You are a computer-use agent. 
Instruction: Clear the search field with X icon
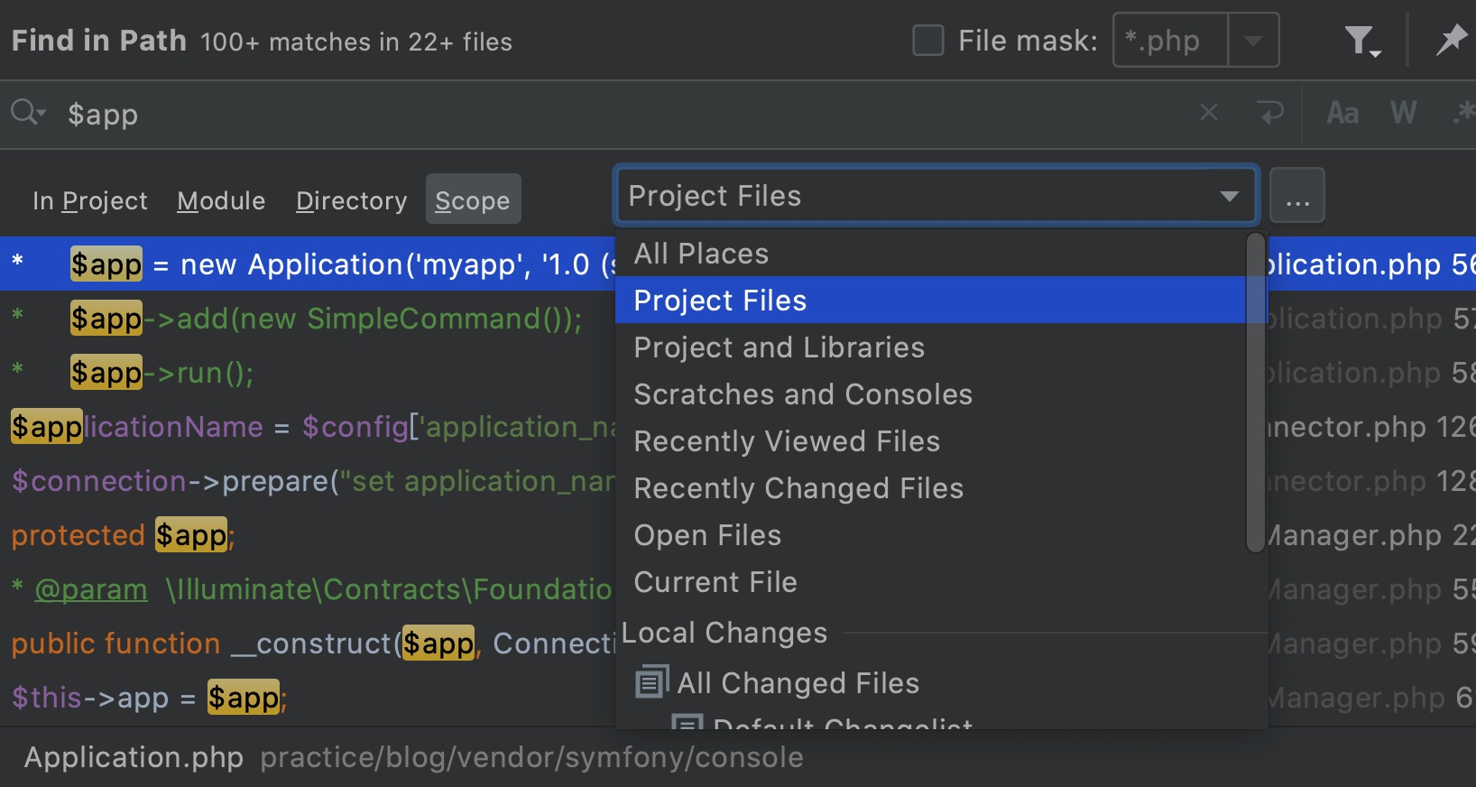[x=1209, y=113]
